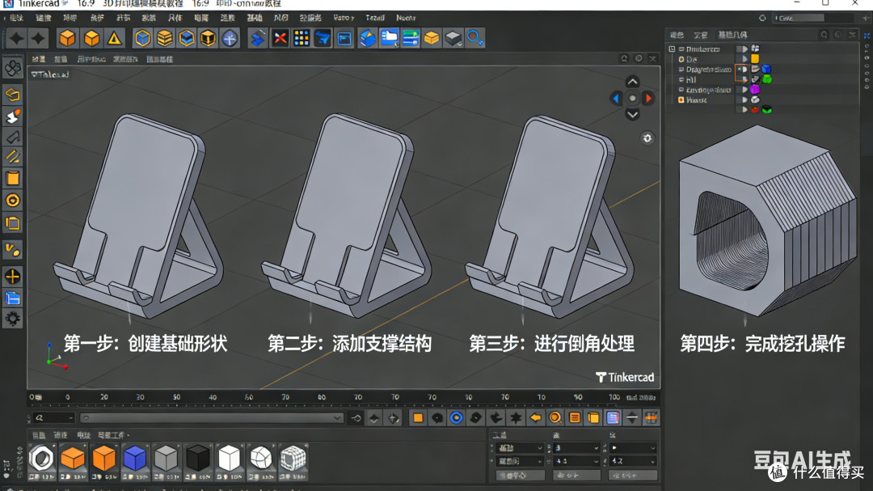Select the orange cube outline sidebar tool
This screenshot has width=873, height=491.
tap(13, 95)
